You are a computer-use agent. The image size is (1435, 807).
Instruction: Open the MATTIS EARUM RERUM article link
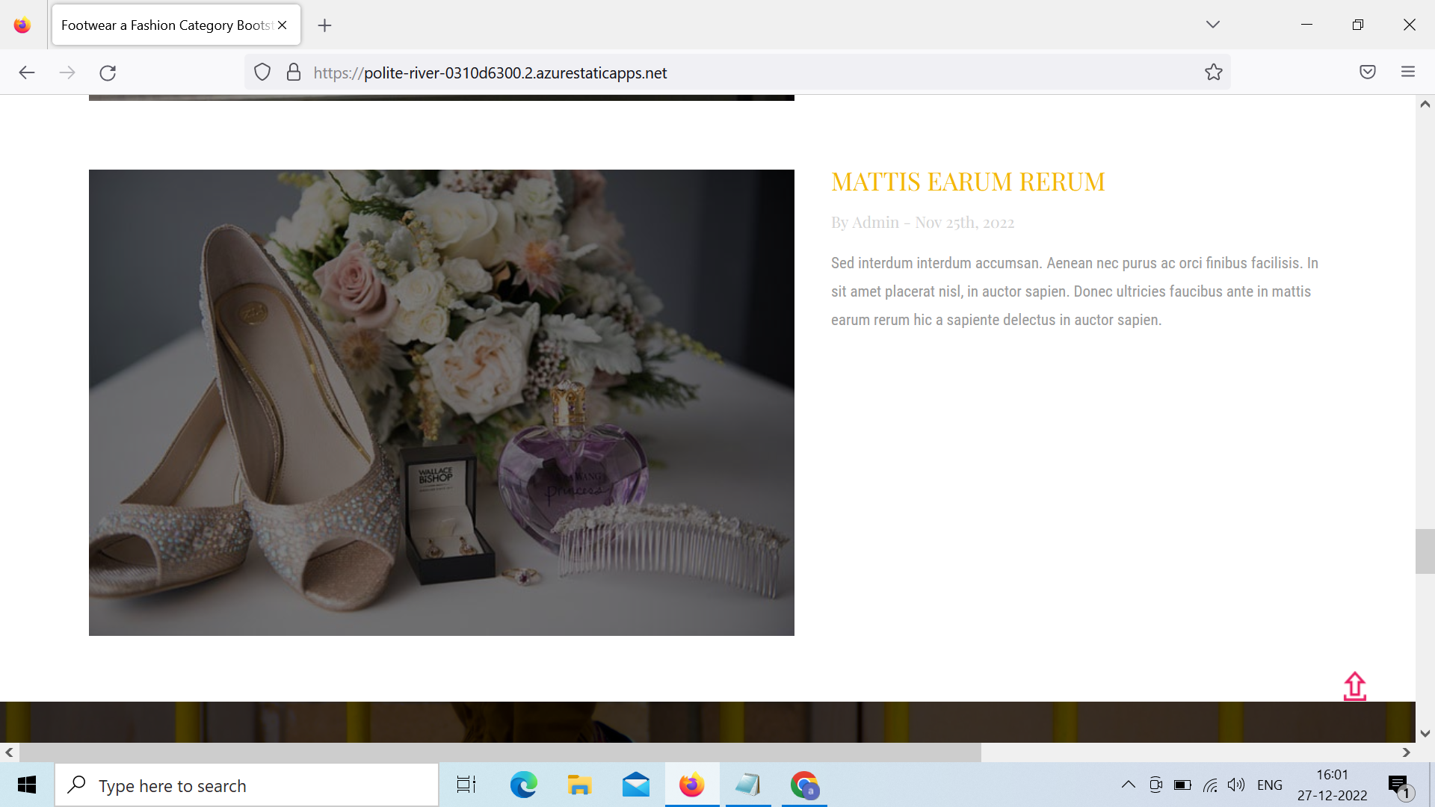point(967,182)
